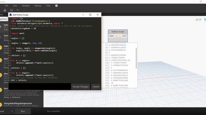Image resolution: width=206 pixels, height=115 pixels.
Task: Open the Packages menu
Action: [x=26, y=6]
